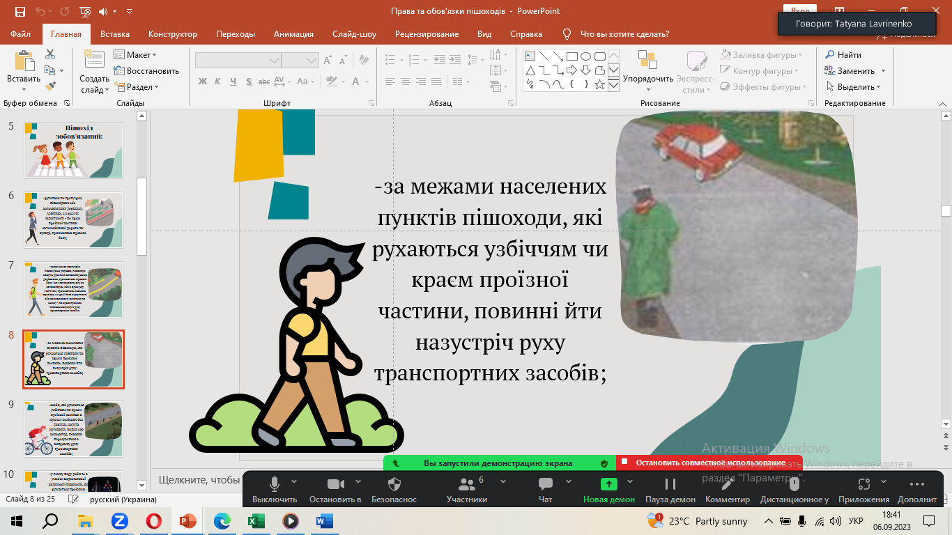
Task: Click red Stop sharing button
Action: click(709, 463)
